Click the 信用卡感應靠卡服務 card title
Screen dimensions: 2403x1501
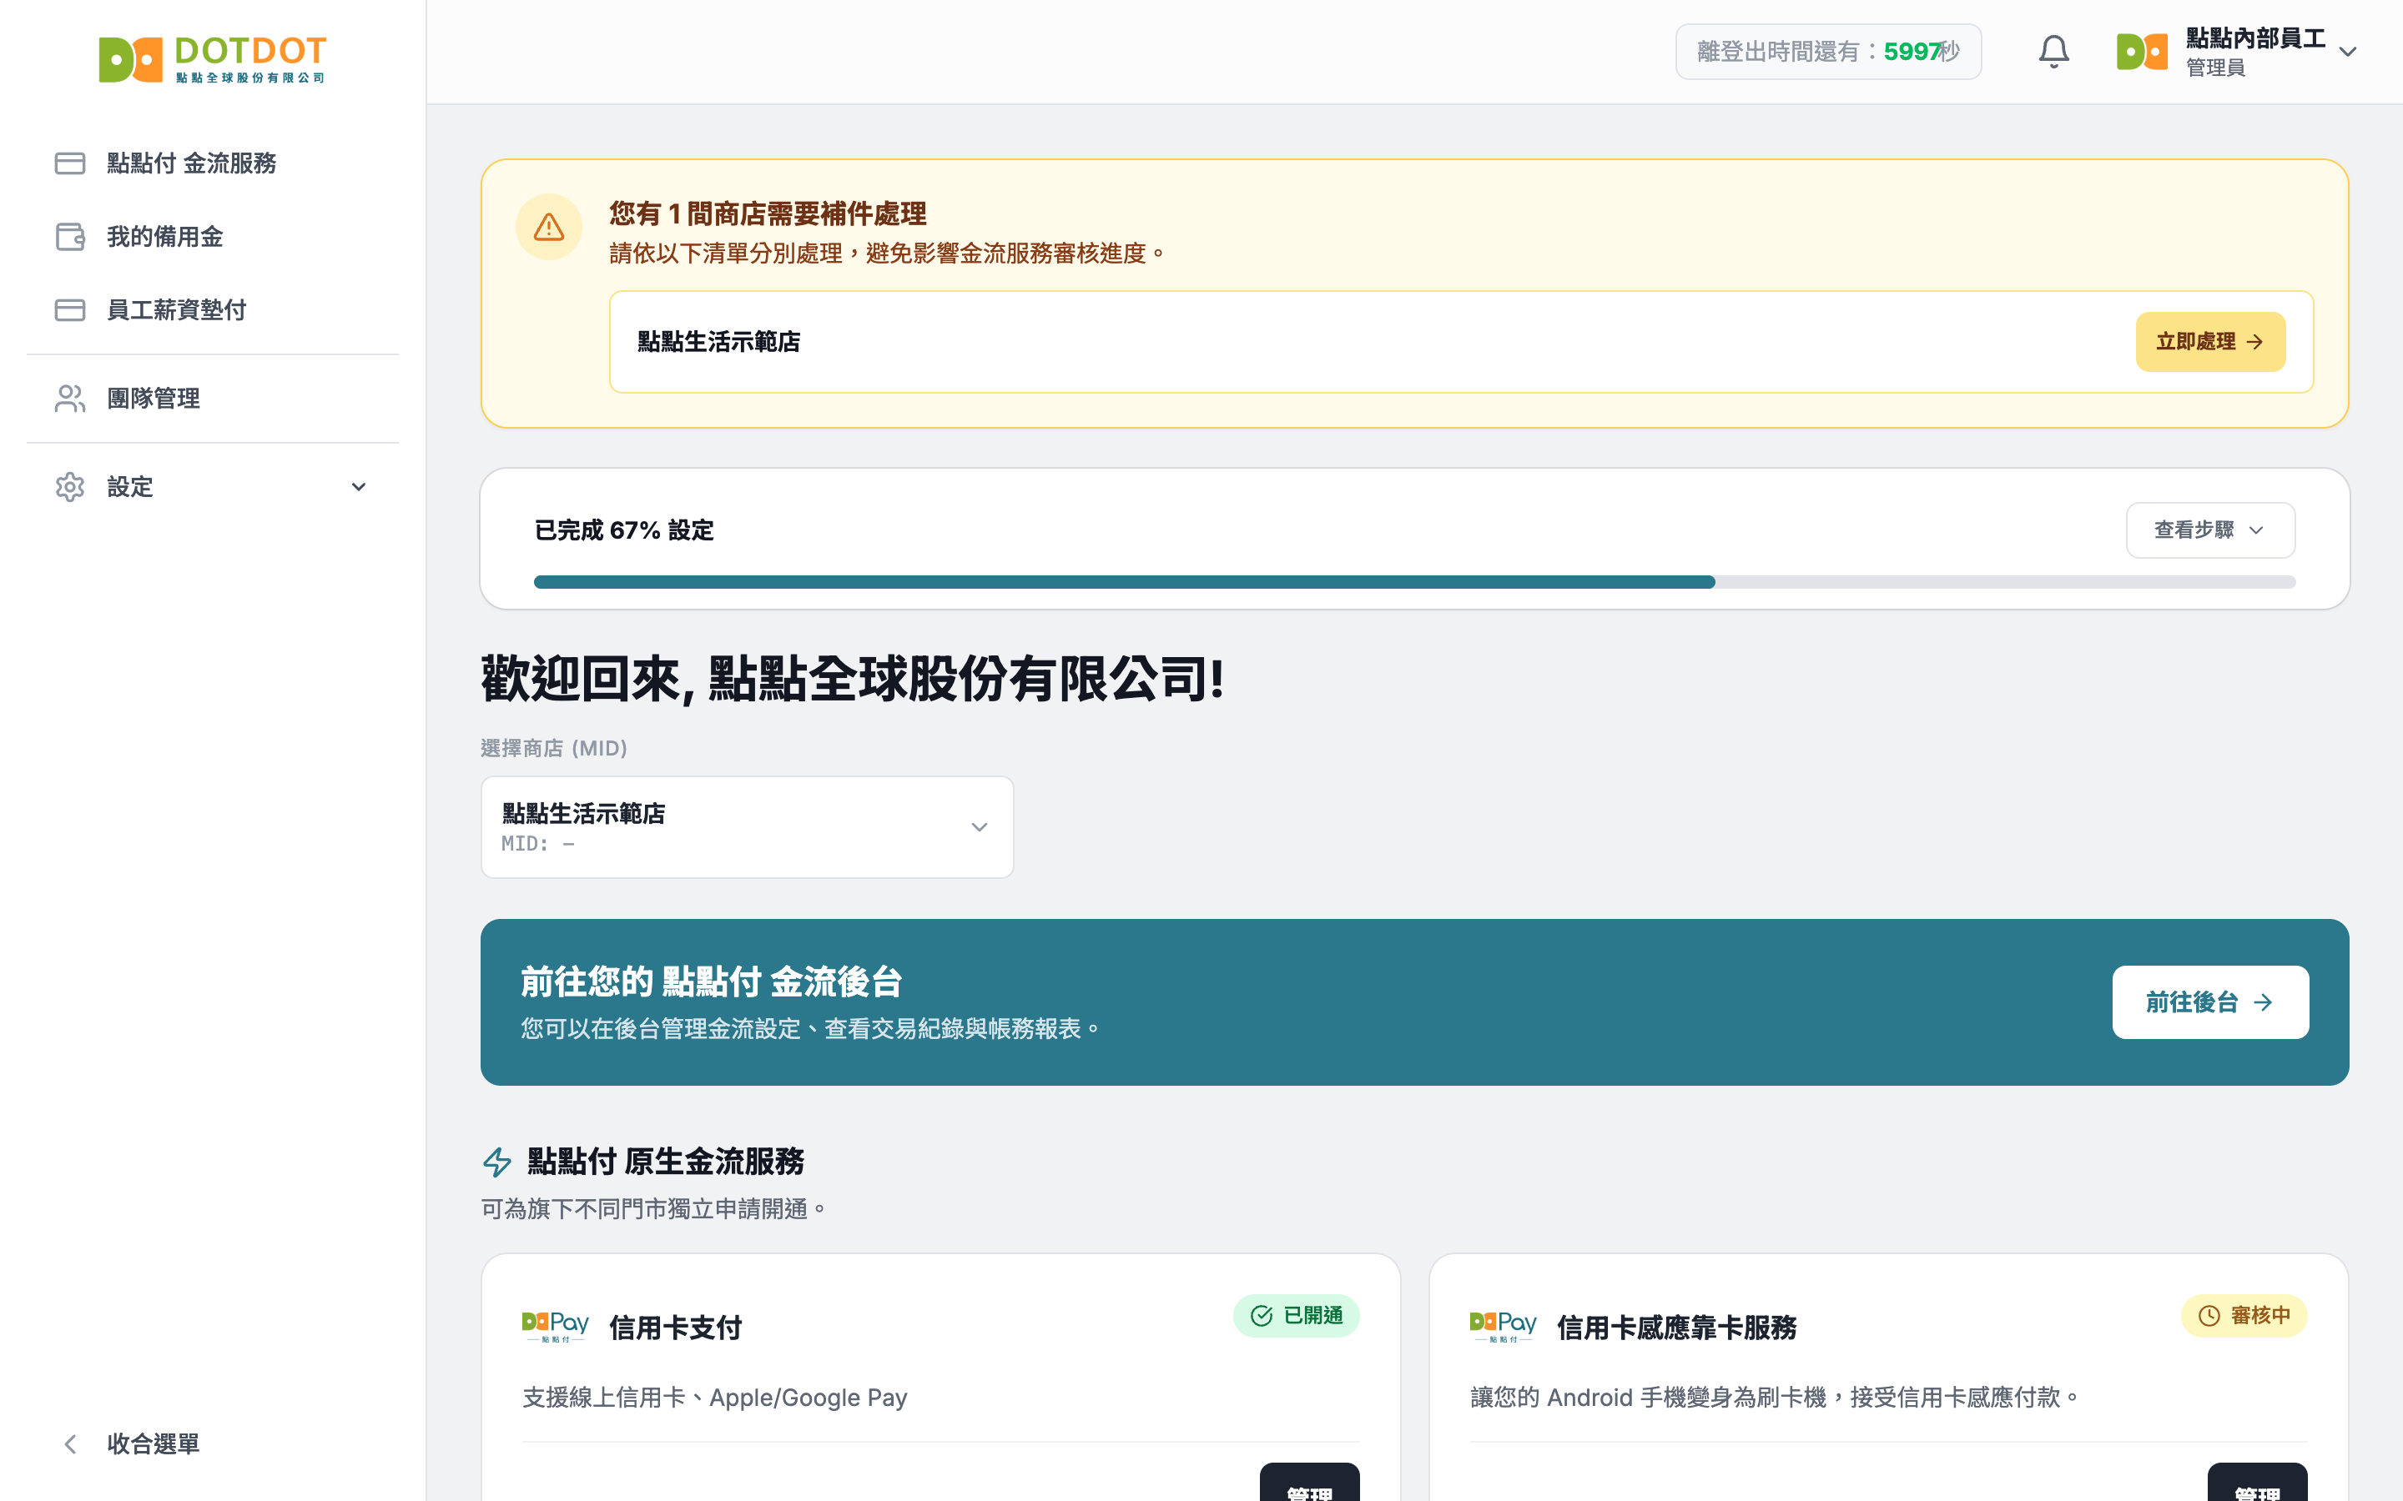pyautogui.click(x=1676, y=1328)
